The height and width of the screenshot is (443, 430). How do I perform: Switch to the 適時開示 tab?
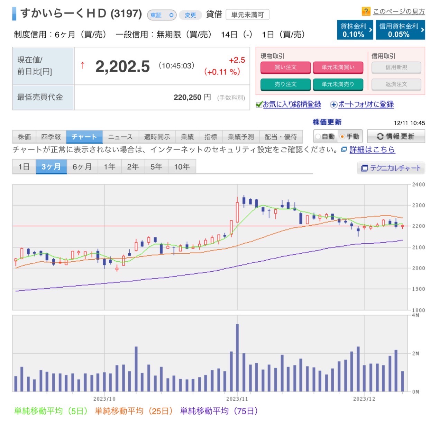coord(157,137)
